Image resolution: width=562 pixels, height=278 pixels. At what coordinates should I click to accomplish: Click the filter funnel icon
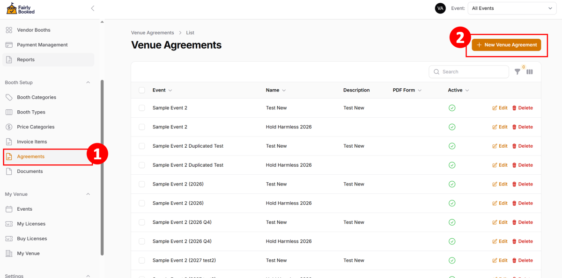(x=517, y=72)
